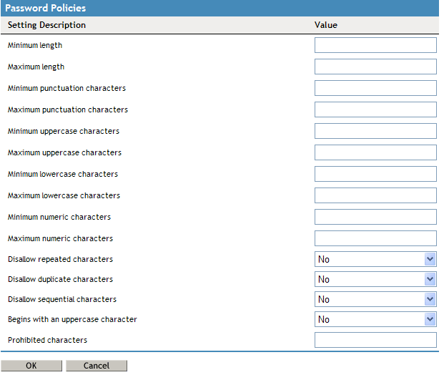This screenshot has width=444, height=375.
Task: Expand Begins with an uppercase character dropdown
Action: pos(375,319)
